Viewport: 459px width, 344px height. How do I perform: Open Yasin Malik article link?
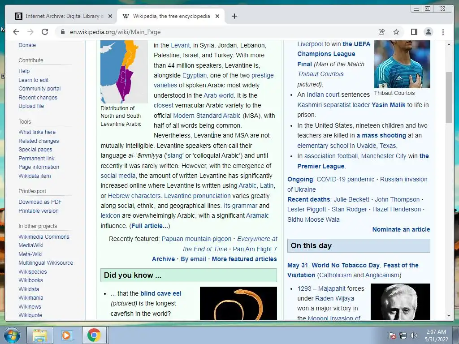[389, 105]
